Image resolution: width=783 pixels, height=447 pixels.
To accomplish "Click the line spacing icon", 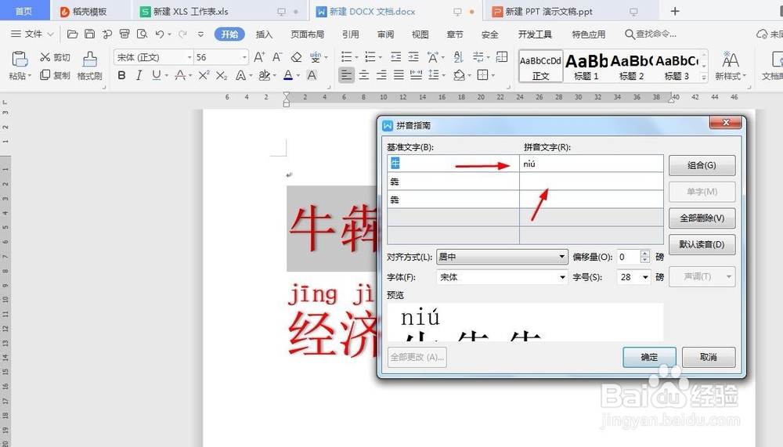I will 433,75.
